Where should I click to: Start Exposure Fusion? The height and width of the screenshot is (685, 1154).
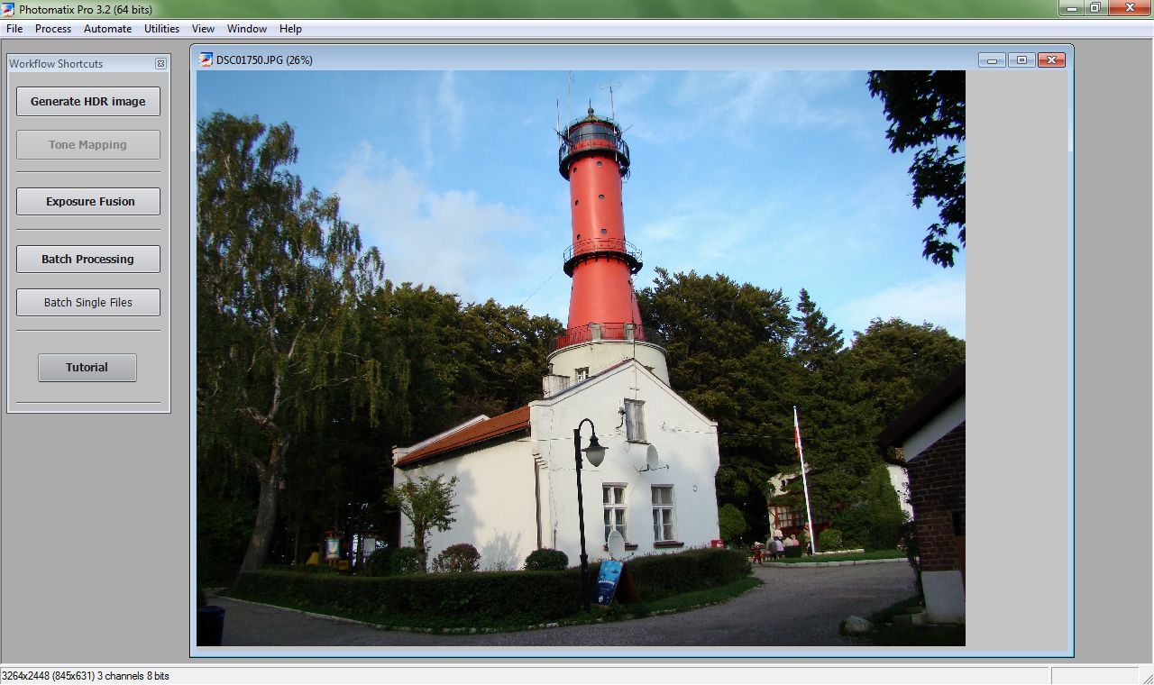[x=88, y=201]
